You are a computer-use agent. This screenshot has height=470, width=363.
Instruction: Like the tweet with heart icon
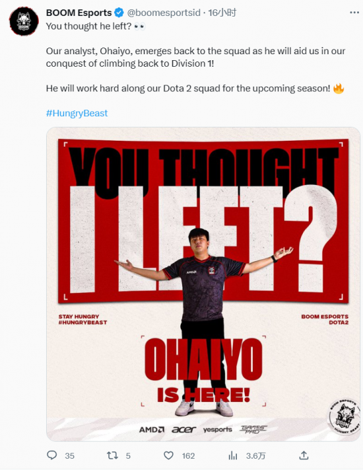tap(168, 455)
